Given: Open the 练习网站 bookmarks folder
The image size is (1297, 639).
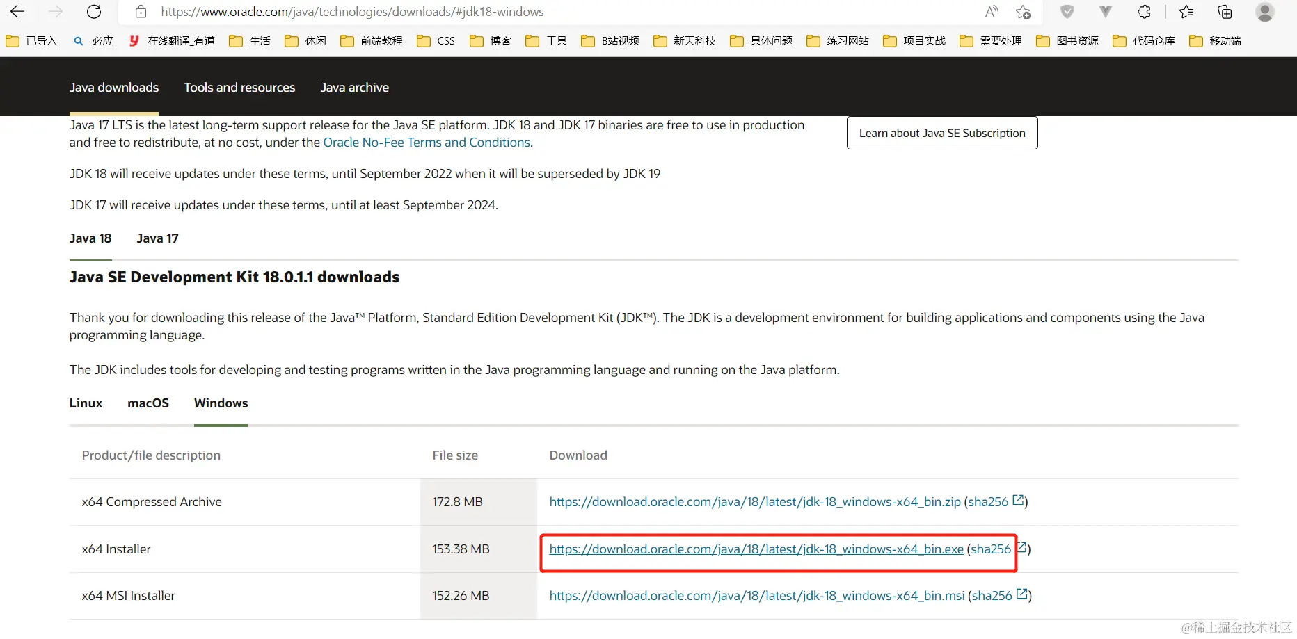Looking at the screenshot, I should click(838, 41).
